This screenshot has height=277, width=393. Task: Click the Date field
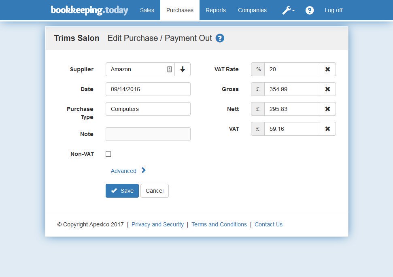[148, 89]
